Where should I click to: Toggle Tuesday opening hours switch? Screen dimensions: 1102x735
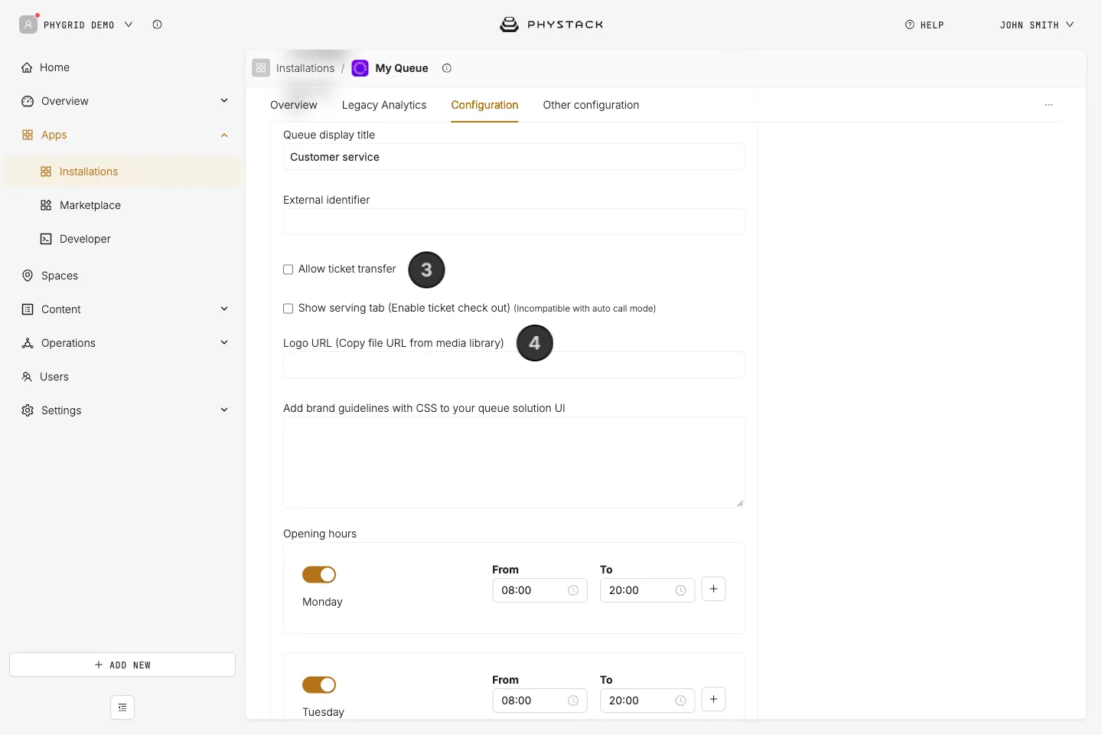point(319,684)
